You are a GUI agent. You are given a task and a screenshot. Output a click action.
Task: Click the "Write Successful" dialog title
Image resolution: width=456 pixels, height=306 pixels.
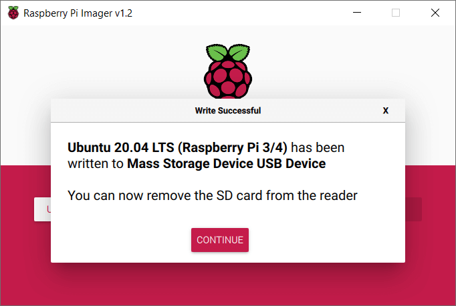coord(228,111)
